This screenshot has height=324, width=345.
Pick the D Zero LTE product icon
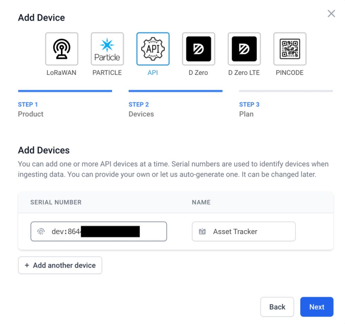pyautogui.click(x=244, y=49)
